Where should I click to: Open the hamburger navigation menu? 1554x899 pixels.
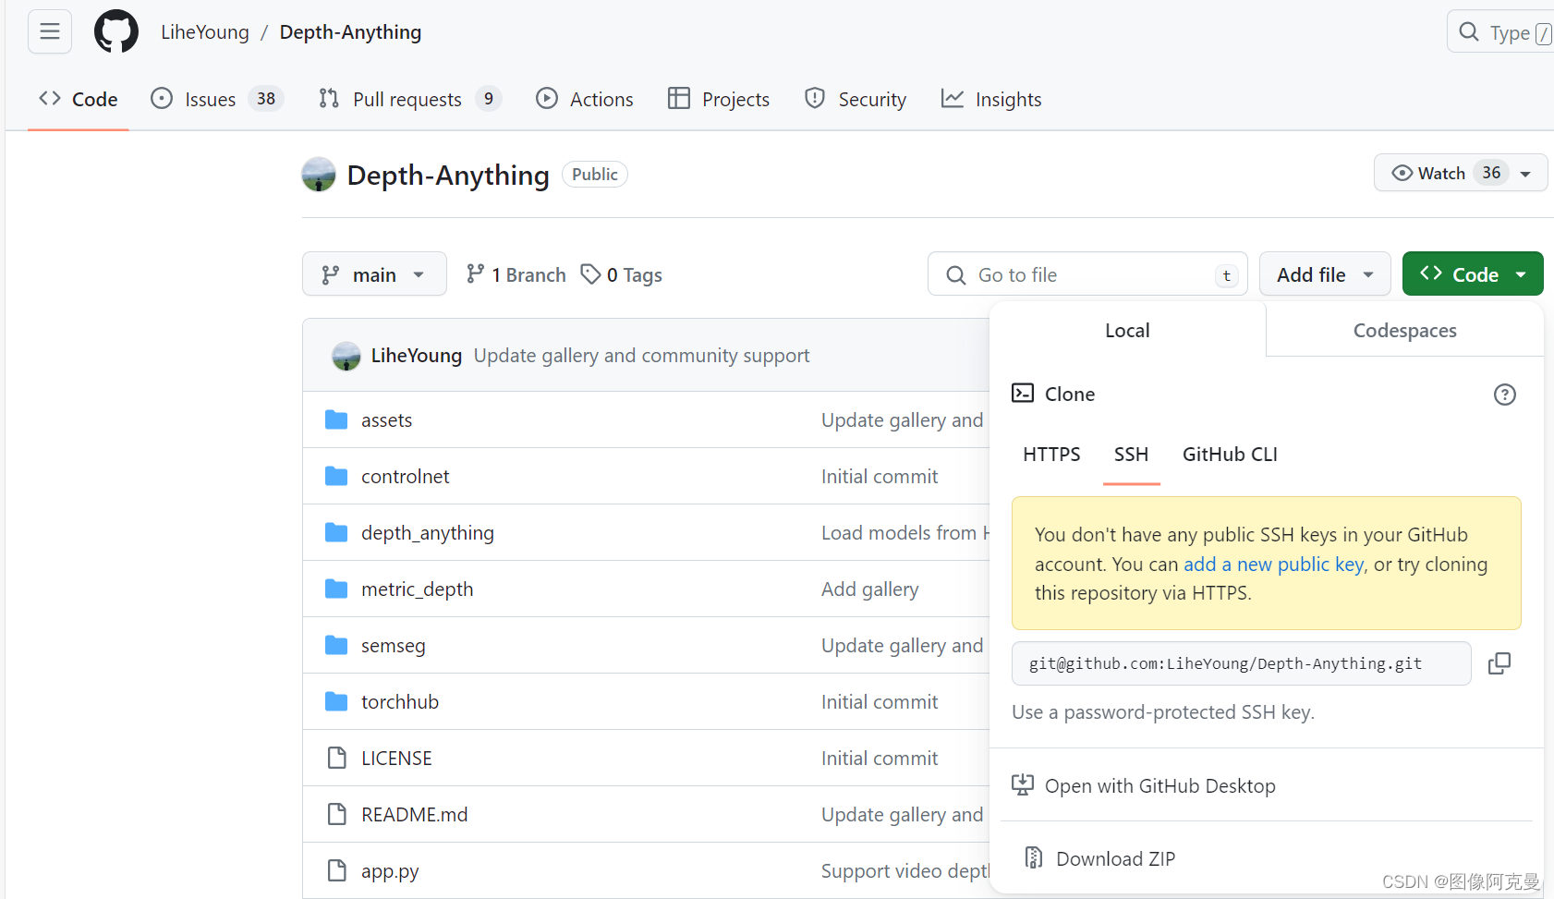49,30
